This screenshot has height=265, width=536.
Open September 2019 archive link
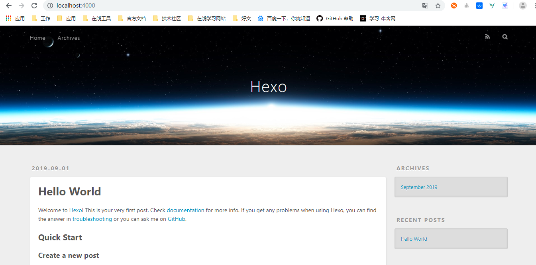[x=419, y=187]
